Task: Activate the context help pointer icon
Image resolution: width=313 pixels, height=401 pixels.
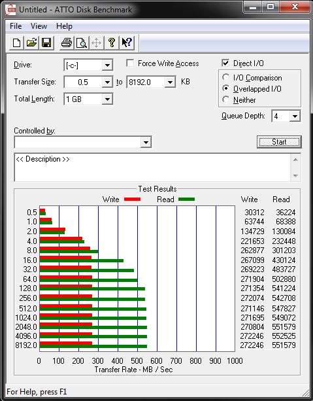Action: click(127, 43)
